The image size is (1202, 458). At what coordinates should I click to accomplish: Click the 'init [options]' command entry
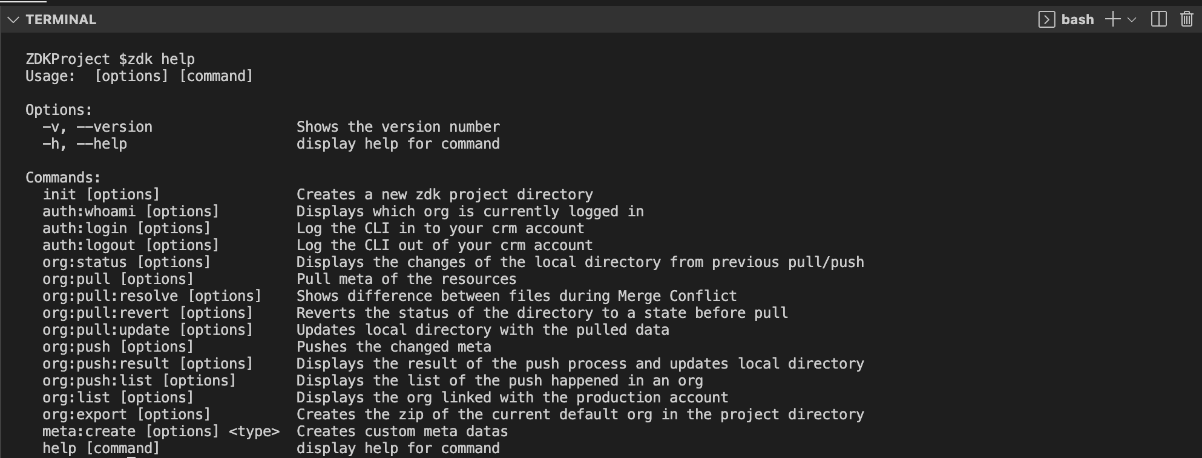(101, 195)
